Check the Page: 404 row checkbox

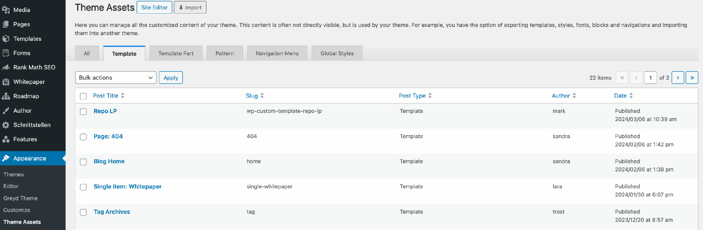click(x=83, y=137)
